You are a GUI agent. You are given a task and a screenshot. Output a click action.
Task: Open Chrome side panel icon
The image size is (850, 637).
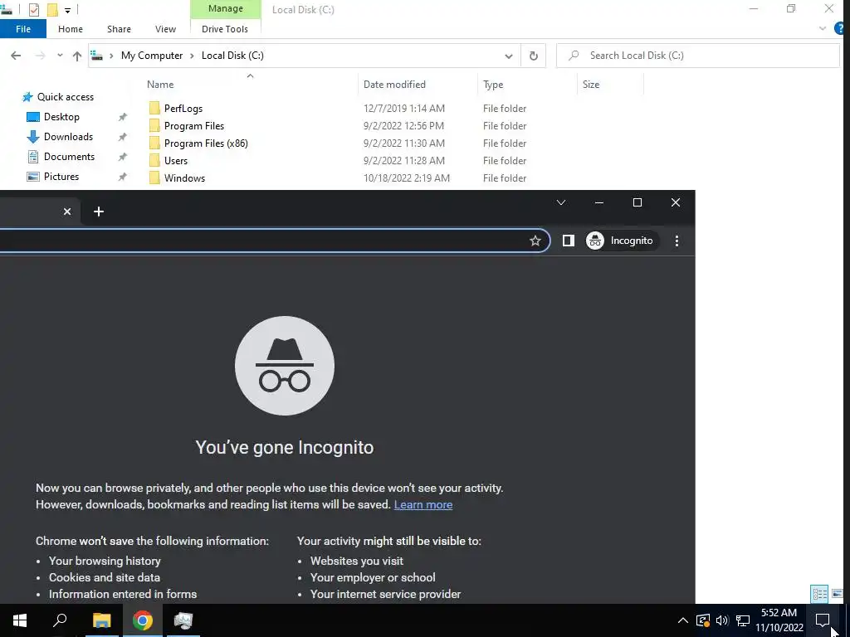(x=568, y=241)
